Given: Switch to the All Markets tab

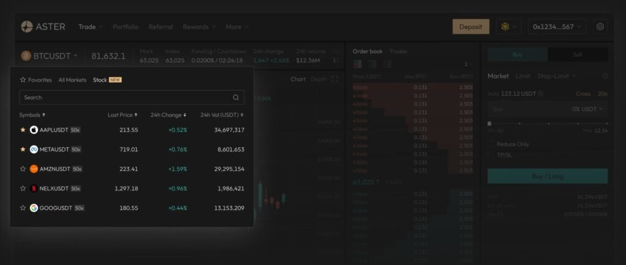Looking at the screenshot, I should tap(72, 80).
